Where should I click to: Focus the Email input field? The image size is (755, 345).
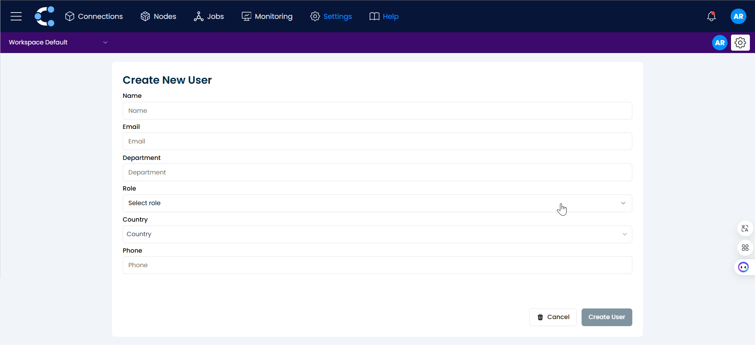point(377,141)
